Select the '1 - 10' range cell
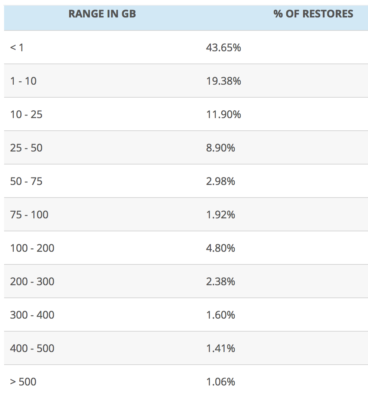Image resolution: width=368 pixels, height=394 pixels. (x=23, y=81)
